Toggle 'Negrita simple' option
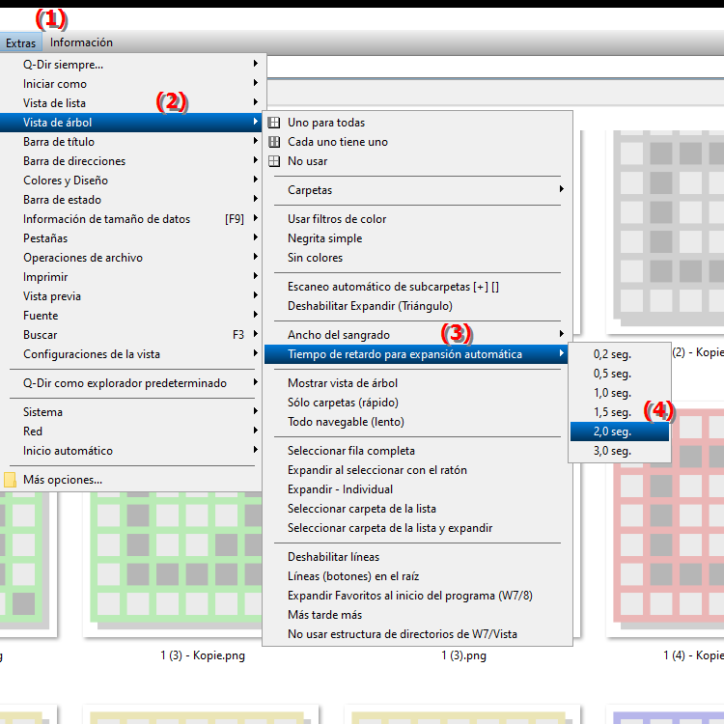The width and height of the screenshot is (724, 724). coord(415,238)
